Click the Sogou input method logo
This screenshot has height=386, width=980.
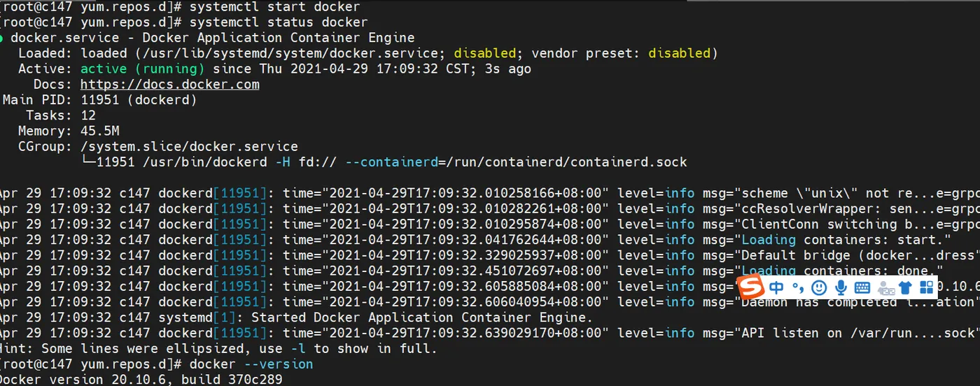pos(751,287)
